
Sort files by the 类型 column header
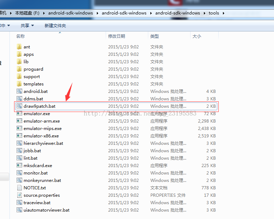pyautogui.click(x=169, y=36)
